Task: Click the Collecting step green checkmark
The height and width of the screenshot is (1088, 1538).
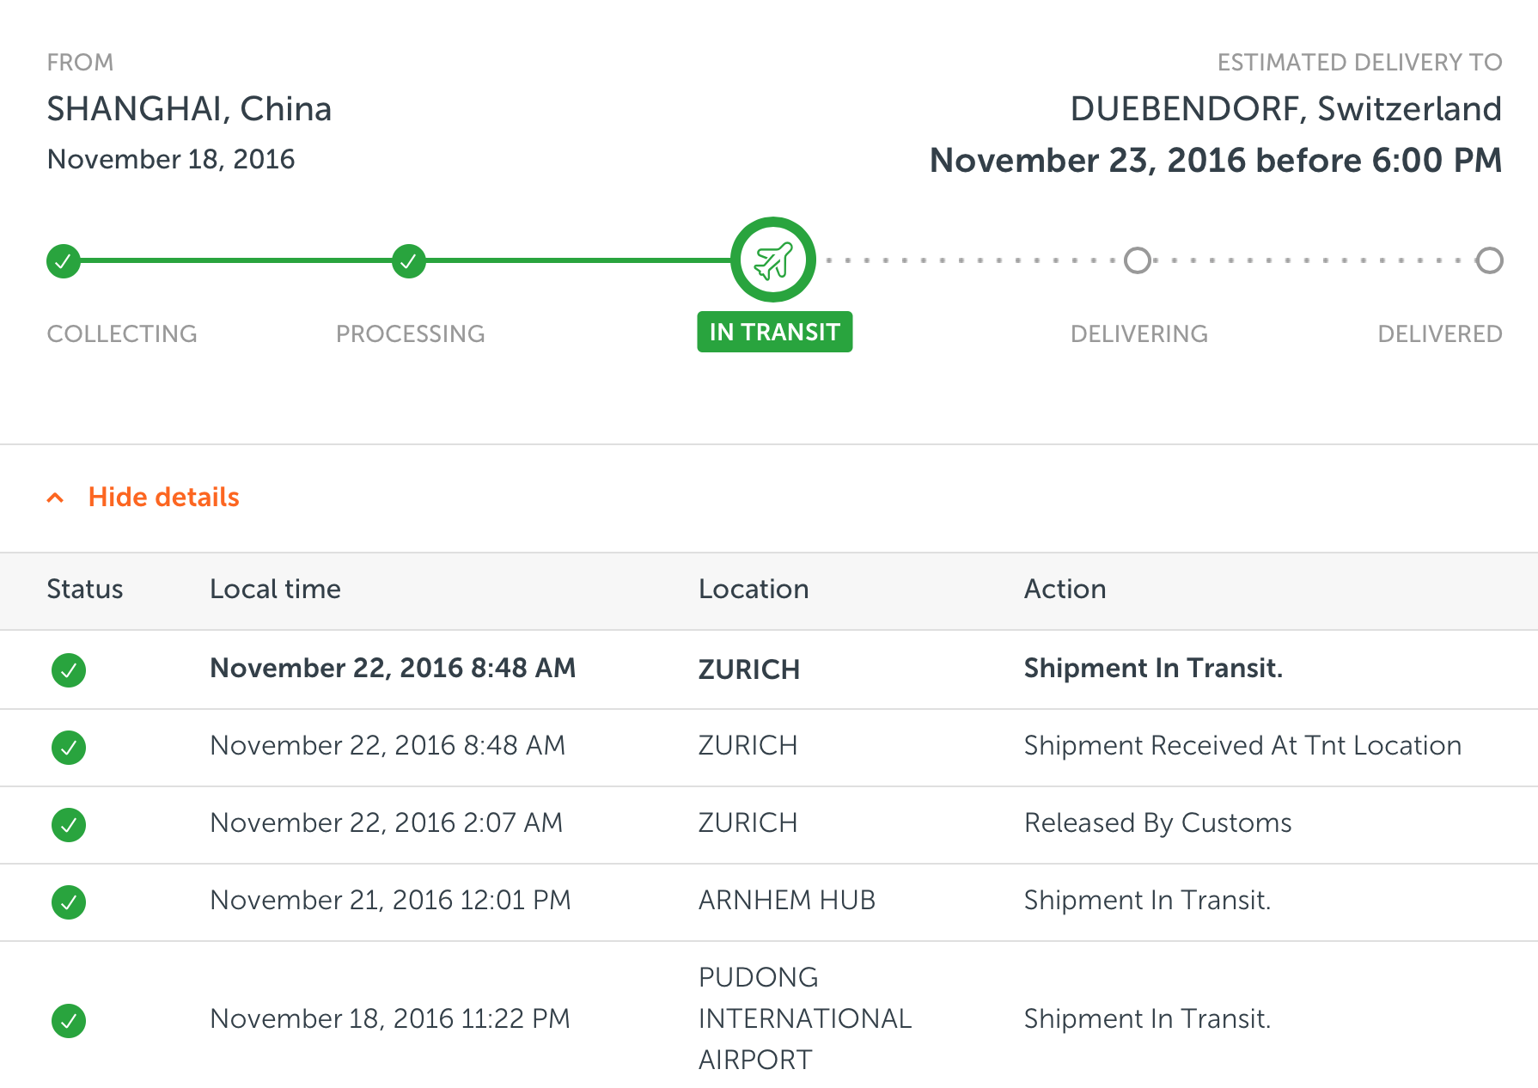Action: pyautogui.click(x=64, y=260)
